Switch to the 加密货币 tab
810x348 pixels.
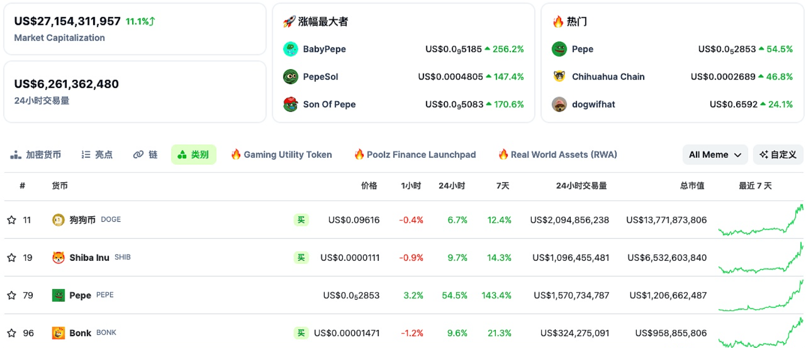[36, 155]
